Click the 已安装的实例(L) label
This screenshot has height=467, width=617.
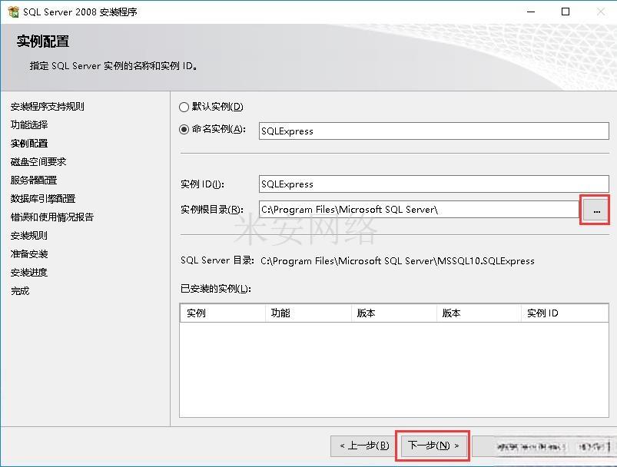click(216, 289)
